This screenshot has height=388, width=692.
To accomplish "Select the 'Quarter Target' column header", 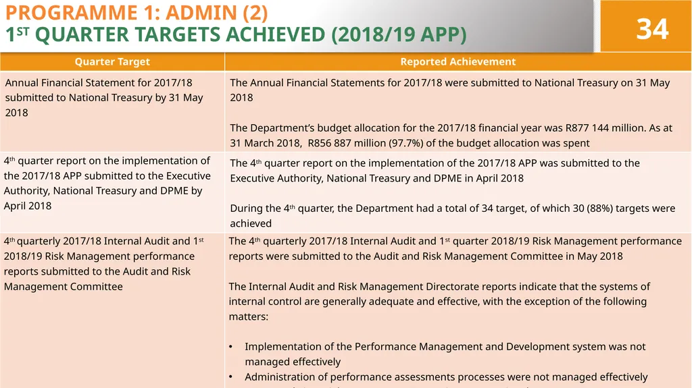I will (x=112, y=61).
